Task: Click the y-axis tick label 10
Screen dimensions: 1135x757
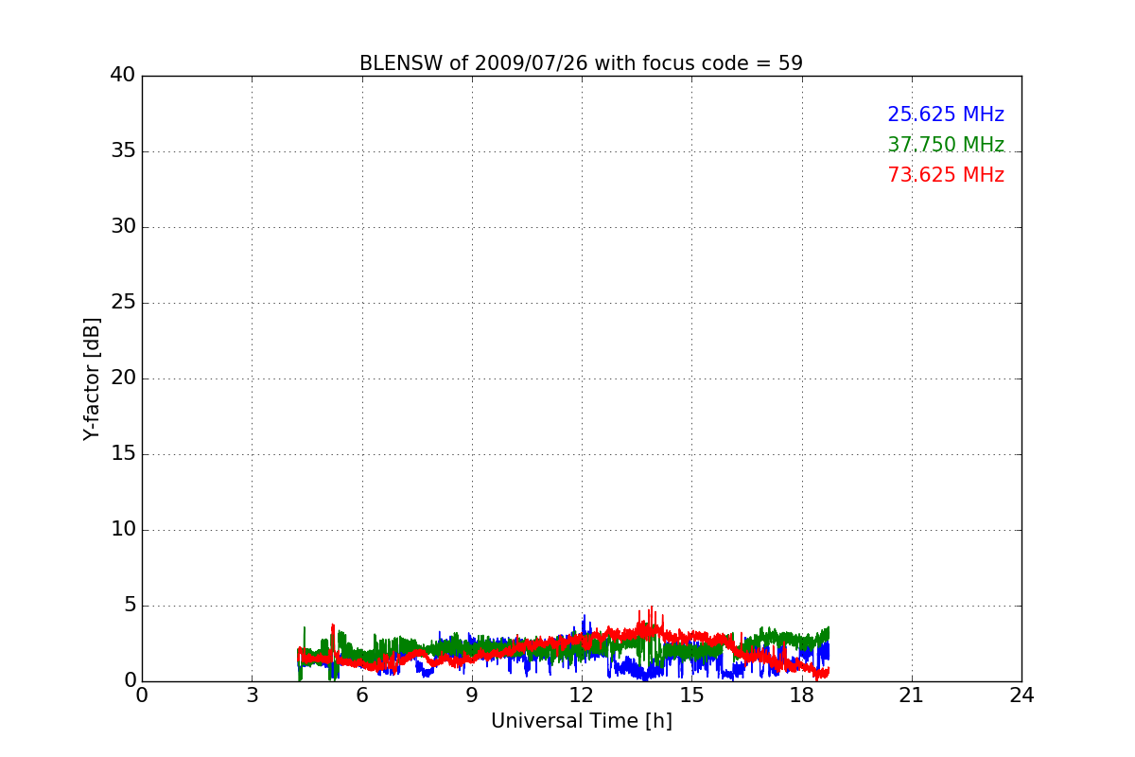Action: 123,530
